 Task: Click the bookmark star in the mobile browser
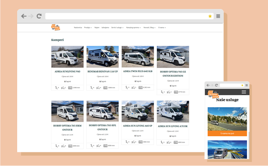242,85
